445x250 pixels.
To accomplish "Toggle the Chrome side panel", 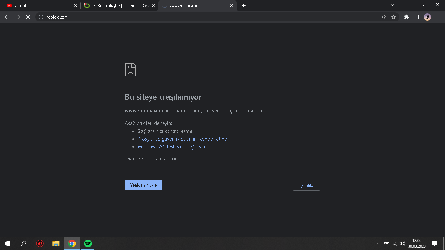I will [417, 17].
